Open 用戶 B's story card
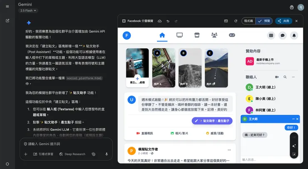 click(x=190, y=68)
